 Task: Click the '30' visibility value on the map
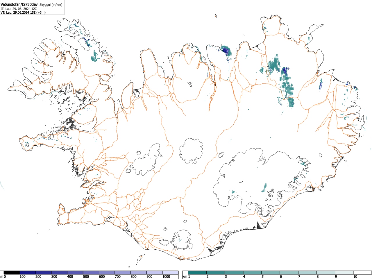pyautogui.click(x=271, y=71)
